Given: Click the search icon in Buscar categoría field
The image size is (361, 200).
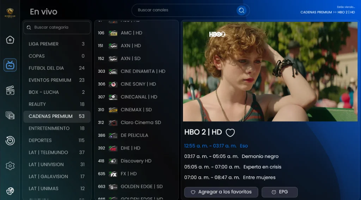Looking at the screenshot, I should (29, 28).
